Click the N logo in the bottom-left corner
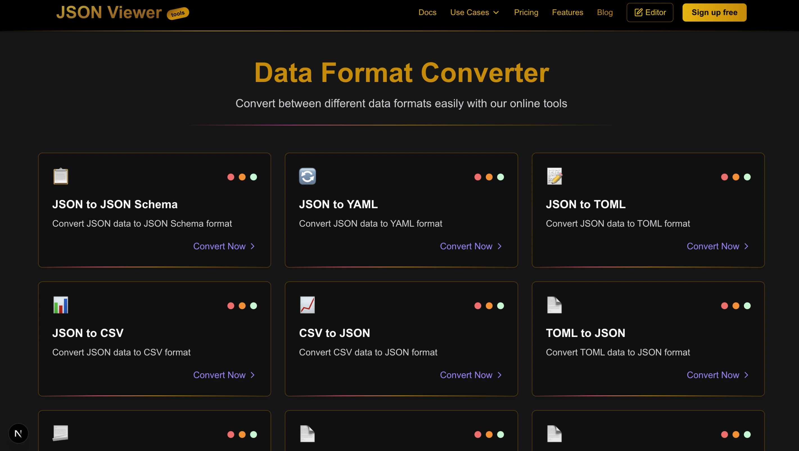The width and height of the screenshot is (799, 451). (x=18, y=433)
